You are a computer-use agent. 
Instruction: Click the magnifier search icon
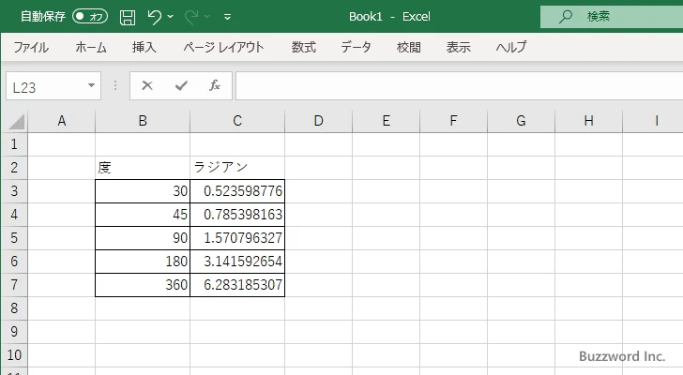566,17
